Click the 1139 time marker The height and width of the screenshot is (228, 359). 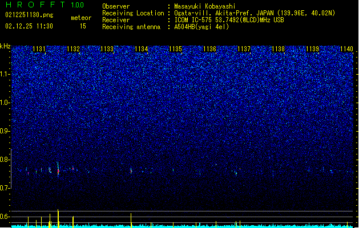point(313,48)
